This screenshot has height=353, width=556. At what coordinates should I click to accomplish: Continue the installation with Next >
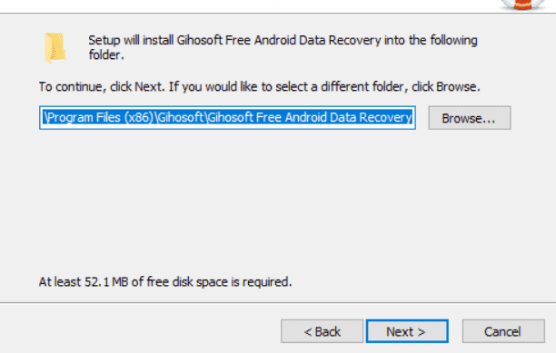(x=407, y=331)
